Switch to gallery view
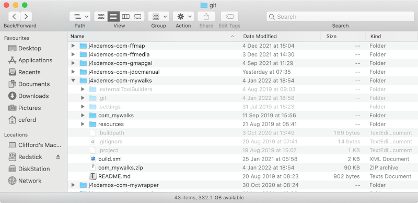 point(138,17)
